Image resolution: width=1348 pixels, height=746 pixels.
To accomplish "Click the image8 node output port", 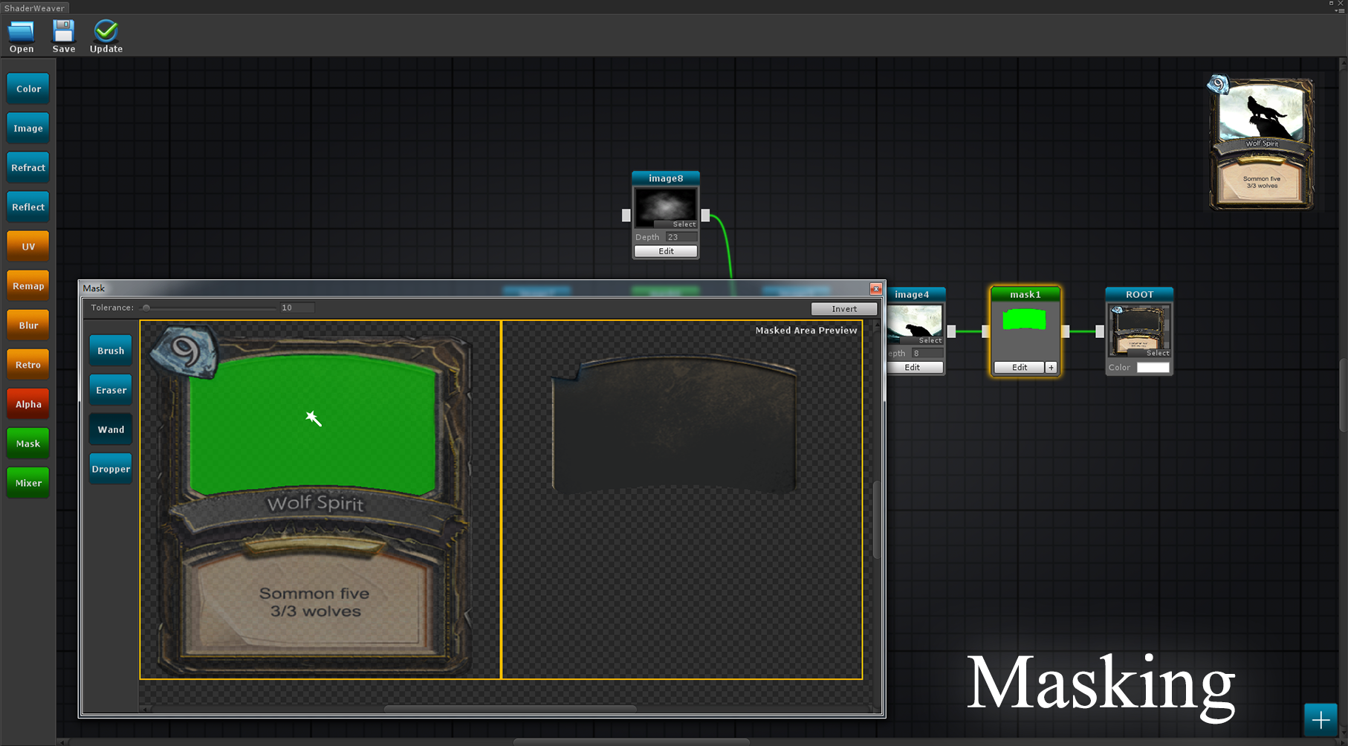I will [705, 215].
